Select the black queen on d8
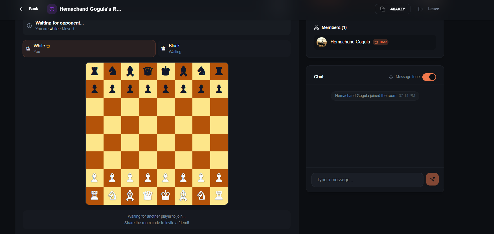 148,71
